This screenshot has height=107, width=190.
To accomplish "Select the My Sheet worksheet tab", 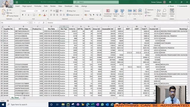I will click(15, 98).
